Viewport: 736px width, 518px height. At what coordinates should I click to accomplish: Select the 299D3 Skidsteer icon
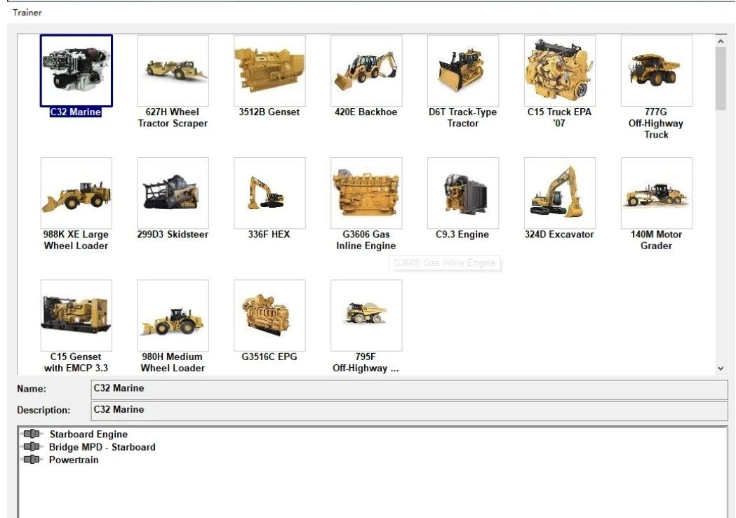pos(173,193)
